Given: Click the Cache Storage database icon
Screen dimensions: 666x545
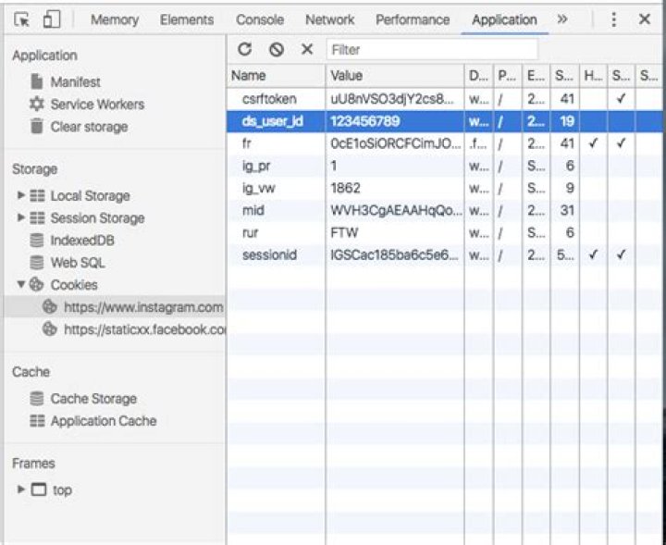Looking at the screenshot, I should point(37,399).
